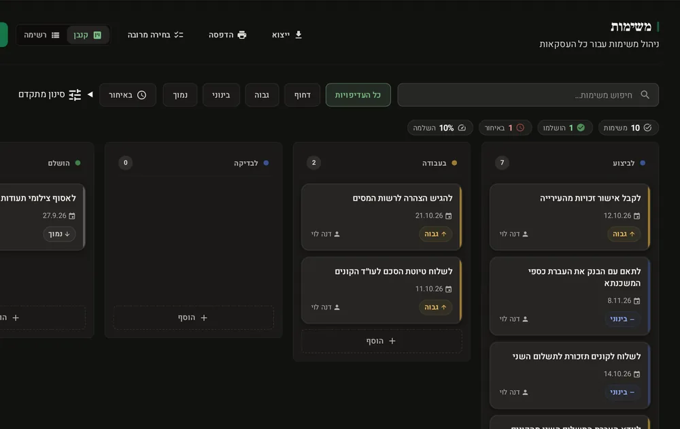
Task: Click the magnifier icon in the search bar
Action: tap(645, 95)
